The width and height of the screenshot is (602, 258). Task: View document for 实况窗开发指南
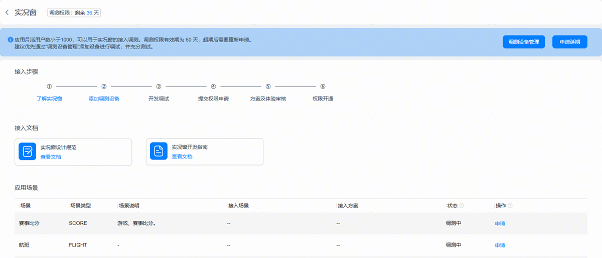182,156
